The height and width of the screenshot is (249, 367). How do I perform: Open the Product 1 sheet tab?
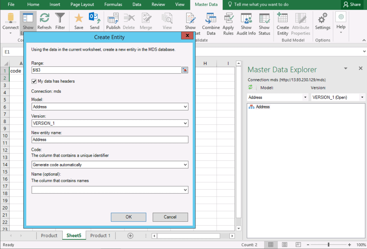click(100, 236)
